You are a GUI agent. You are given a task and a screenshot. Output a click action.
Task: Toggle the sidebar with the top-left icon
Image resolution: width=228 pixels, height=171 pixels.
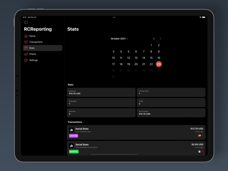pos(26,22)
